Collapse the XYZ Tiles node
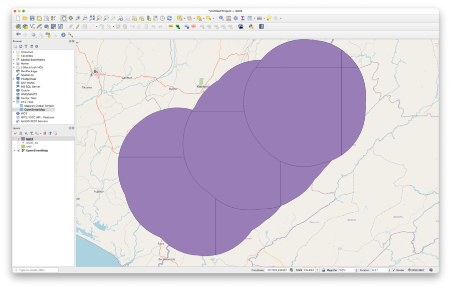The width and height of the screenshot is (451, 289). [x=14, y=102]
